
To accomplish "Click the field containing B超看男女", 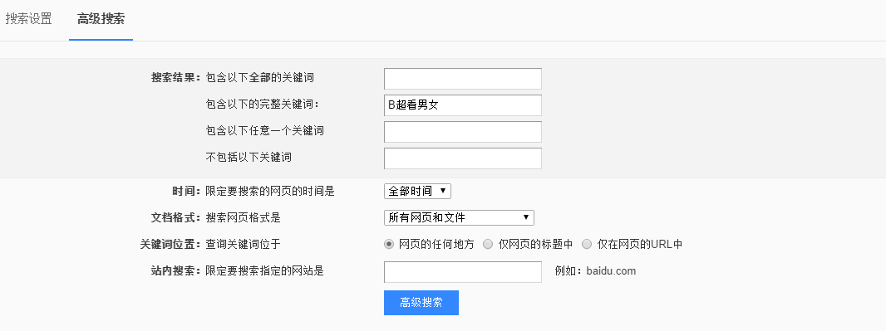I will (463, 105).
